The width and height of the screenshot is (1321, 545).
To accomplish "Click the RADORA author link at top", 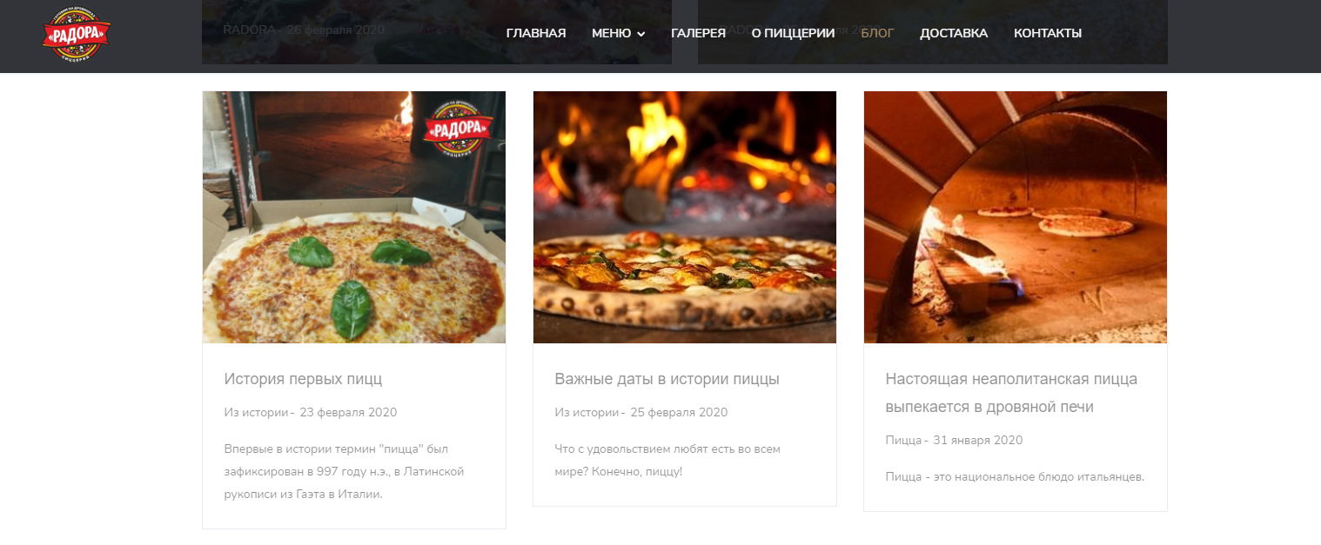I will pyautogui.click(x=249, y=29).
